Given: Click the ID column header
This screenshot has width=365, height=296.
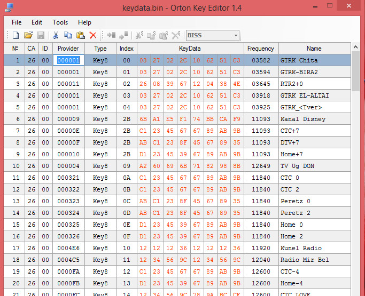Looking at the screenshot, I should [x=45, y=49].
